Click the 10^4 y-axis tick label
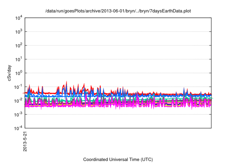The width and height of the screenshot is (233, 163). click(x=19, y=18)
